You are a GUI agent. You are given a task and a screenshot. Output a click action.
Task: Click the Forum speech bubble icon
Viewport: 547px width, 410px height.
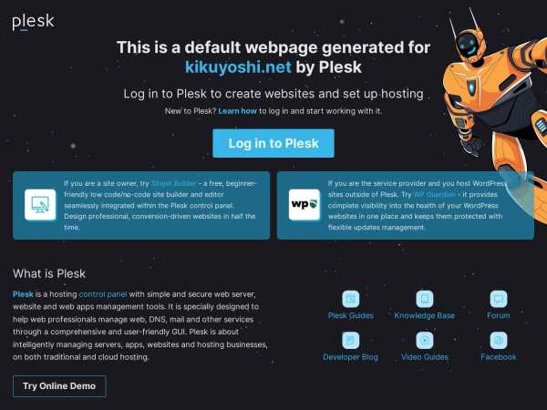pos(499,299)
